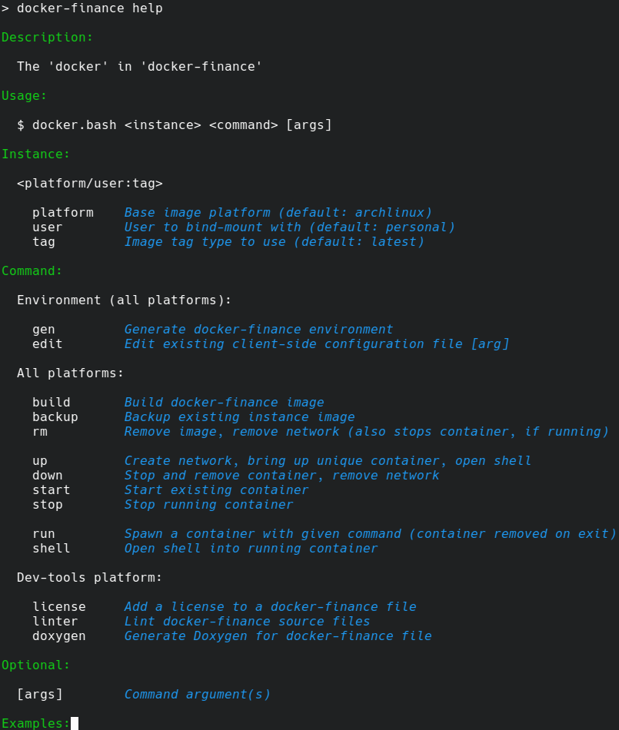Click the '<platform/user:tag>' text
Screen dimensions: 619x730
[x=89, y=183]
